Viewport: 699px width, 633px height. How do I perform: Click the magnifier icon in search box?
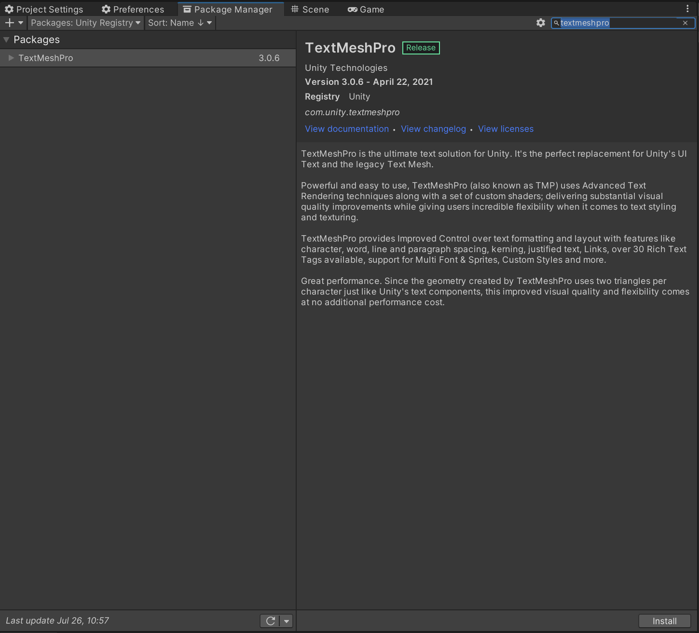click(556, 23)
